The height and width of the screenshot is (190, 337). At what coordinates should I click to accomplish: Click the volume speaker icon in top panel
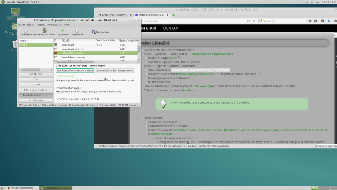308,2
